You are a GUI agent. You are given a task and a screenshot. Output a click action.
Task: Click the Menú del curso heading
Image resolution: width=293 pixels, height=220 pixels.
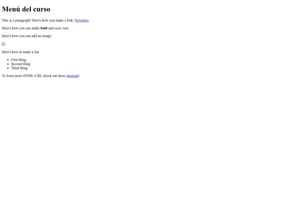point(26,9)
